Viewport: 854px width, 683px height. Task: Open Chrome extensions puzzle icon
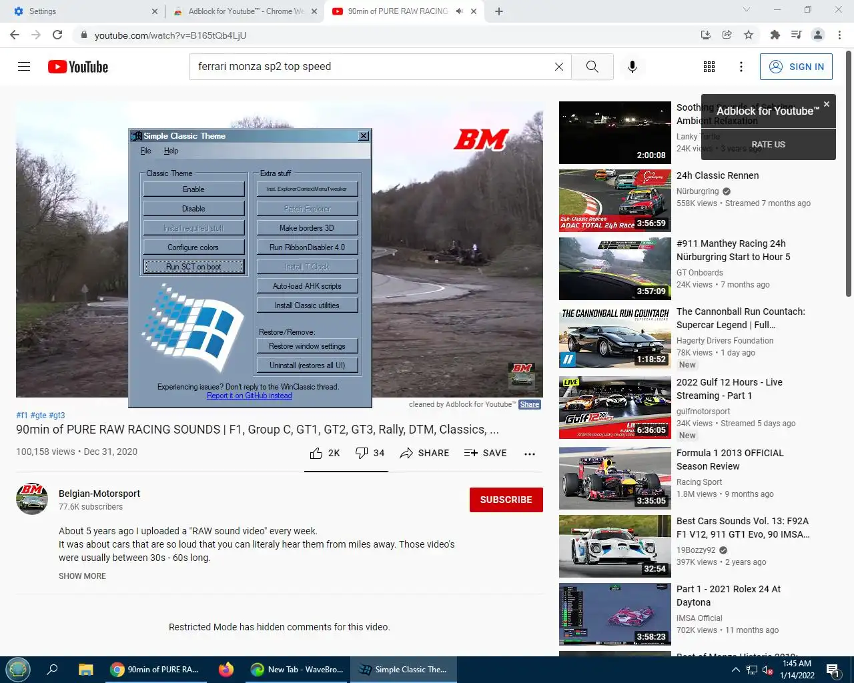(775, 35)
